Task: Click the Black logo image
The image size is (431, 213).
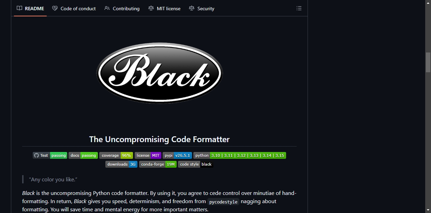Action: (x=160, y=73)
